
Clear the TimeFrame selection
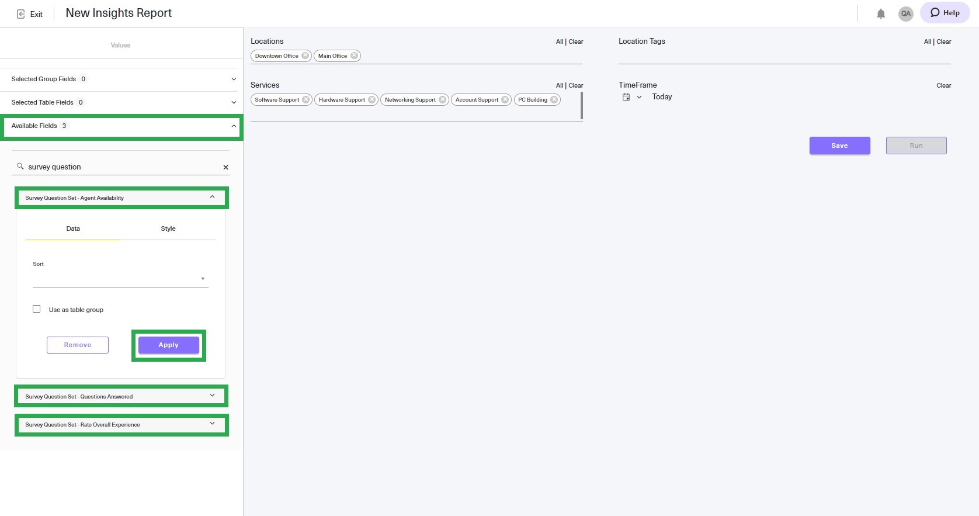click(x=944, y=85)
